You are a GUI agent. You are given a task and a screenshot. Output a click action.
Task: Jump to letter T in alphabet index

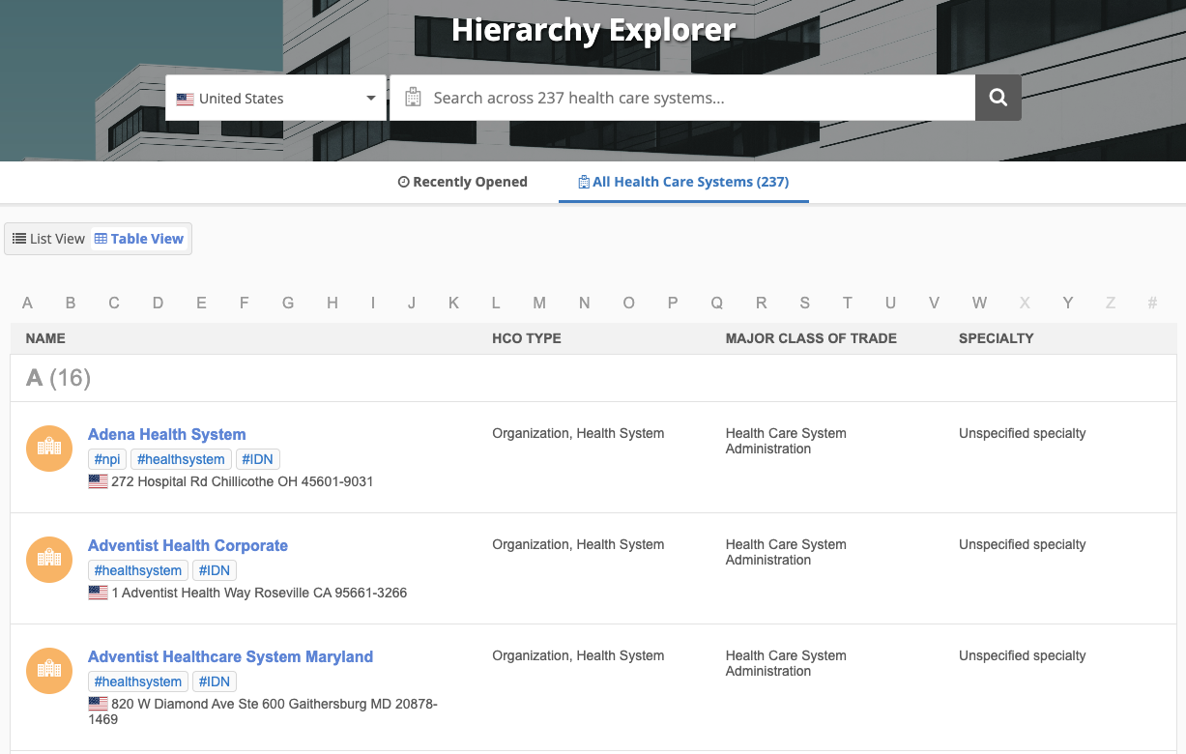click(x=848, y=303)
